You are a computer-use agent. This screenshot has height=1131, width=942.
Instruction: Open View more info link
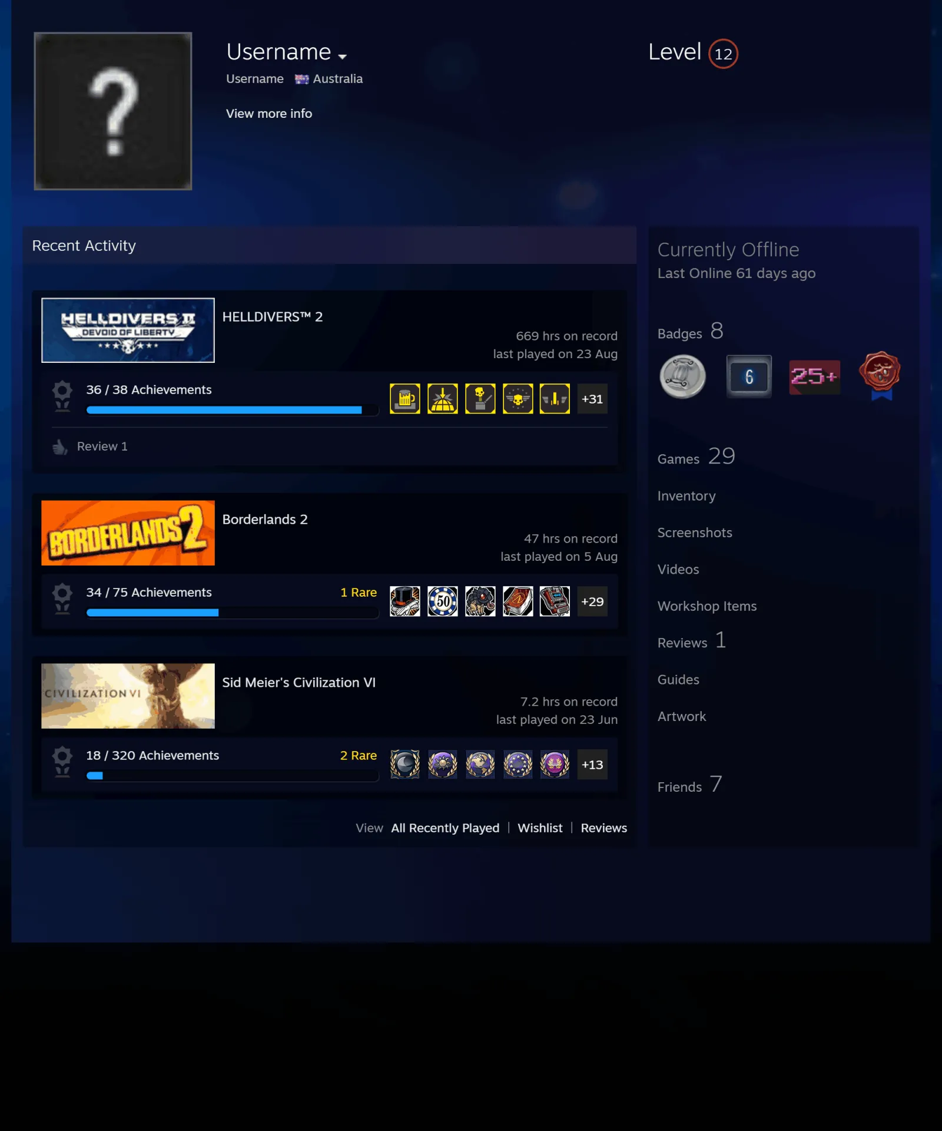(x=269, y=113)
